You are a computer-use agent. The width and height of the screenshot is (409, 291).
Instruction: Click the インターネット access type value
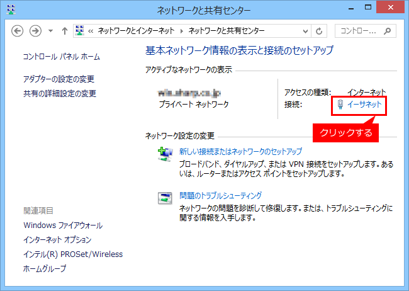tap(366, 92)
